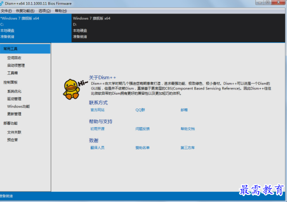Open the QQ群 link
Screen dimensions: 287x202
[x=140, y=110]
